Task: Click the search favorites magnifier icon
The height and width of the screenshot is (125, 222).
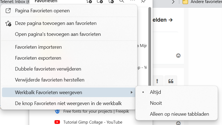Action: (122, 1)
